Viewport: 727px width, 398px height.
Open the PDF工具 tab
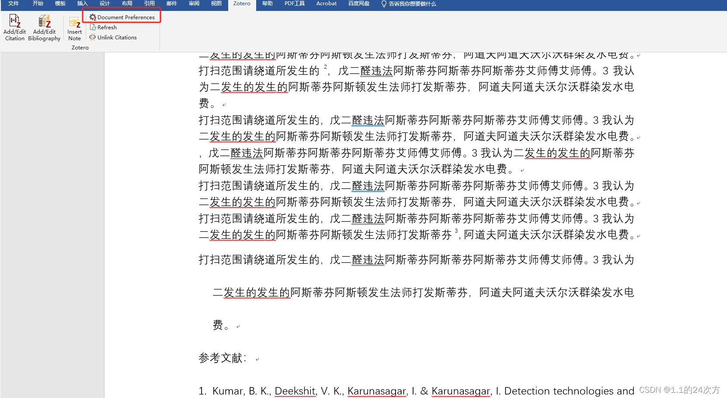point(295,3)
